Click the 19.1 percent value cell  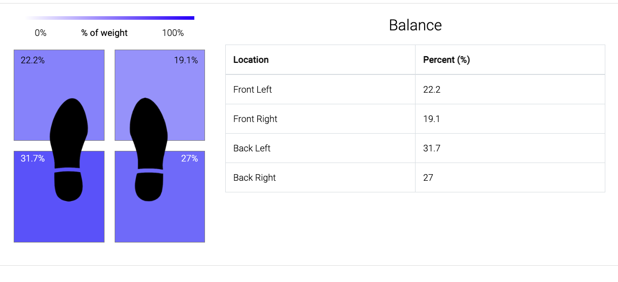point(510,119)
